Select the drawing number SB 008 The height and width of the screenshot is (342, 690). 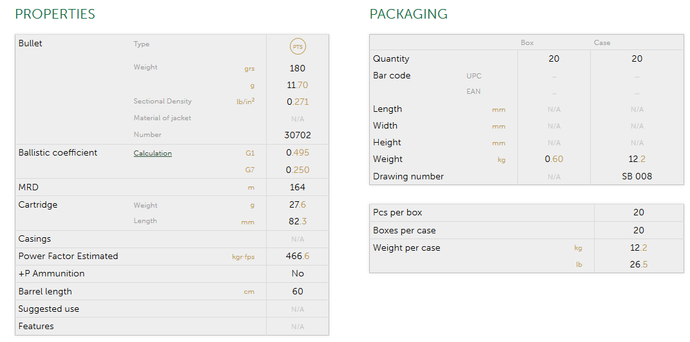click(x=637, y=177)
